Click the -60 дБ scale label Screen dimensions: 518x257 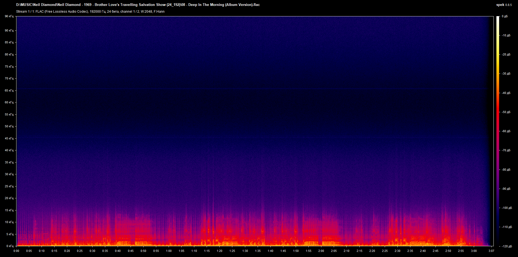(x=506, y=131)
